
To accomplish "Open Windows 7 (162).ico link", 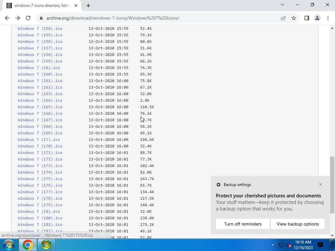I will point(40,87).
